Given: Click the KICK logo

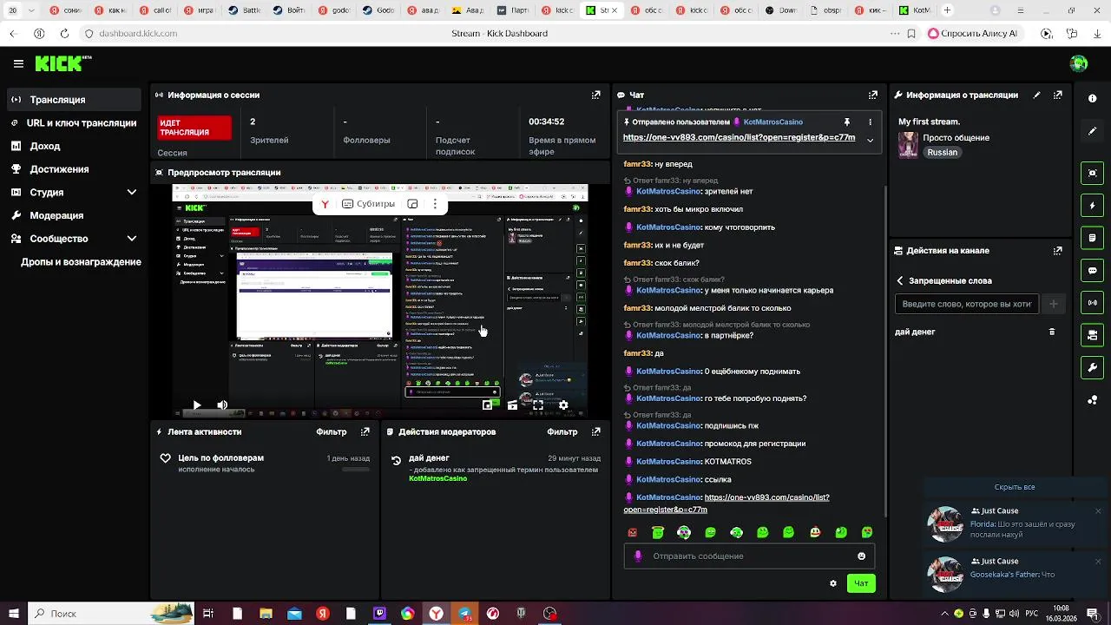Looking at the screenshot, I should (62, 63).
